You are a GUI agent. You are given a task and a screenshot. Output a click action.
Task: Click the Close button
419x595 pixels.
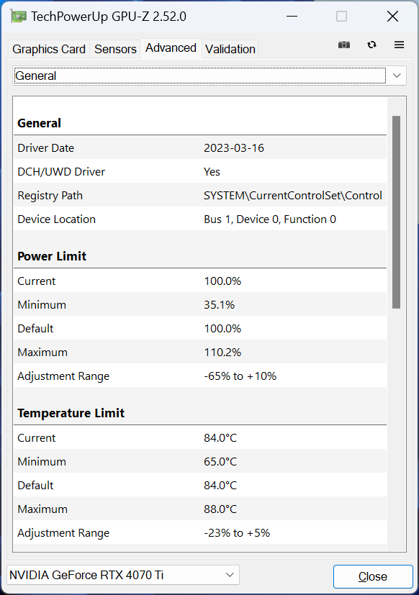click(x=373, y=576)
